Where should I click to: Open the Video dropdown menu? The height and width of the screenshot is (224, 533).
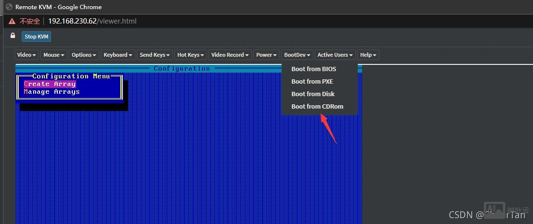(x=26, y=55)
